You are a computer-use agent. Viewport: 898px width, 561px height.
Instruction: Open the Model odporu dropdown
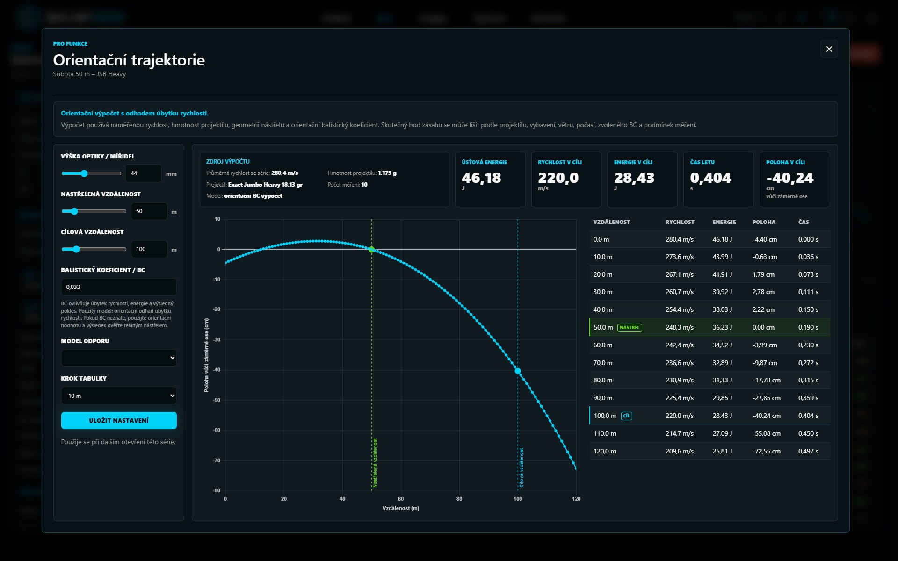(x=119, y=358)
